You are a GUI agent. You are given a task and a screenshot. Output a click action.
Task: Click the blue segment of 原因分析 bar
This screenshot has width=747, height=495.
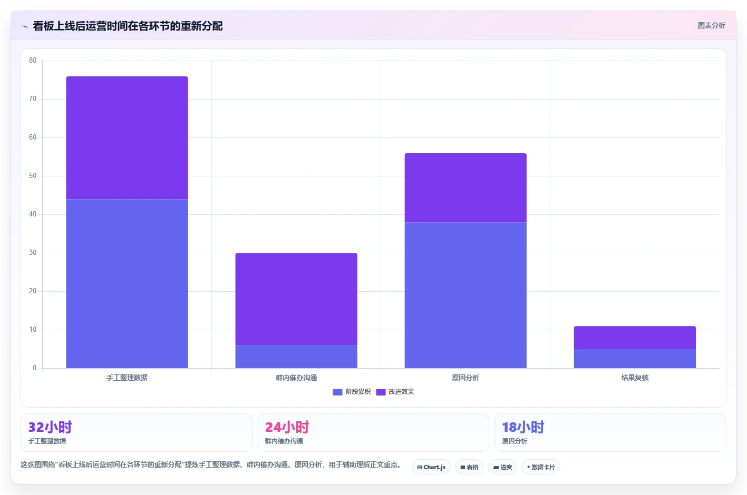[465, 295]
